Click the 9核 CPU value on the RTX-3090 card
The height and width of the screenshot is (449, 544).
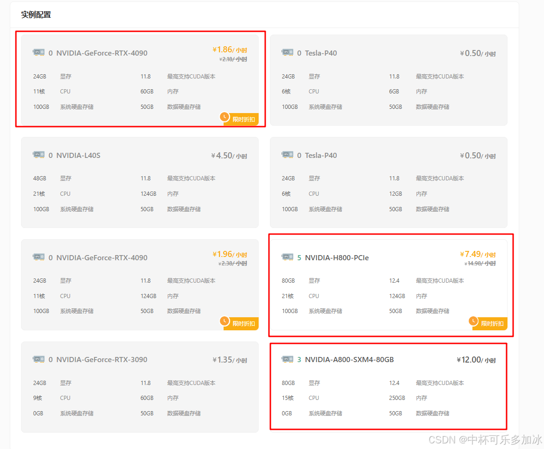coord(37,398)
